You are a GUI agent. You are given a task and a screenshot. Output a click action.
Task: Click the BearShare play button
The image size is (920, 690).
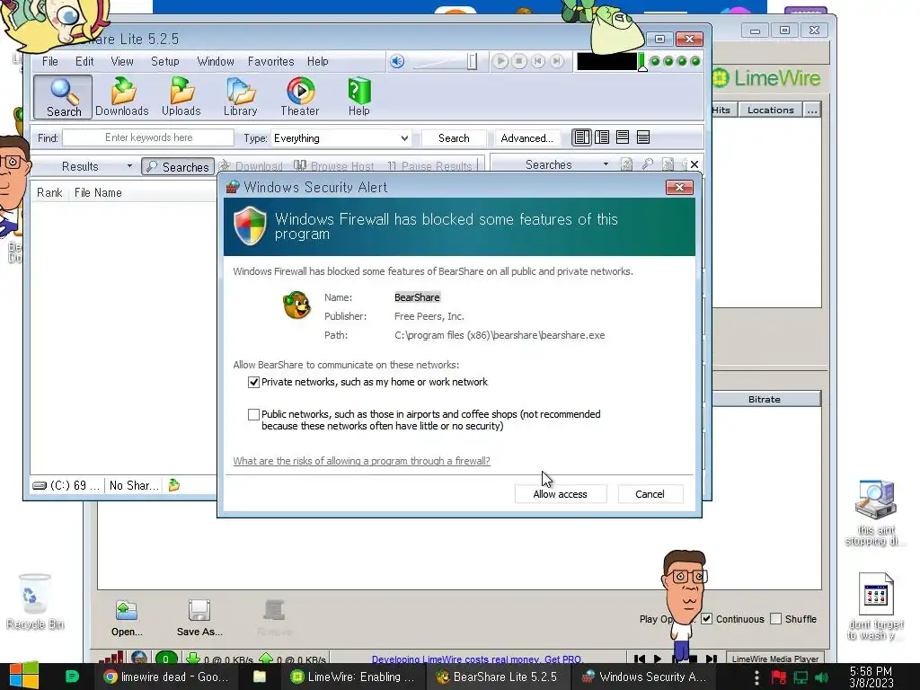pyautogui.click(x=500, y=61)
